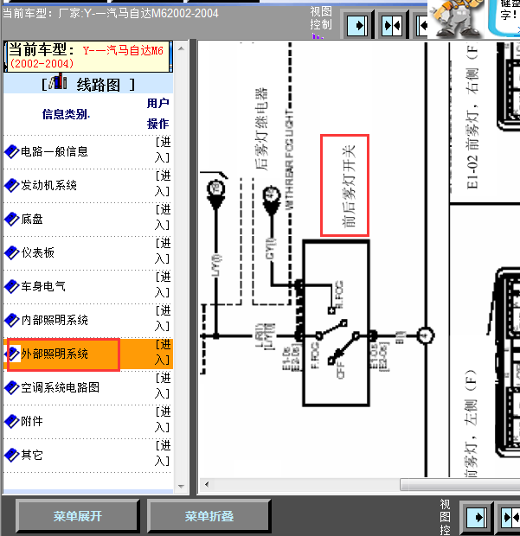
Task: Click current vehicle info box 当前车型
Action: click(x=88, y=56)
